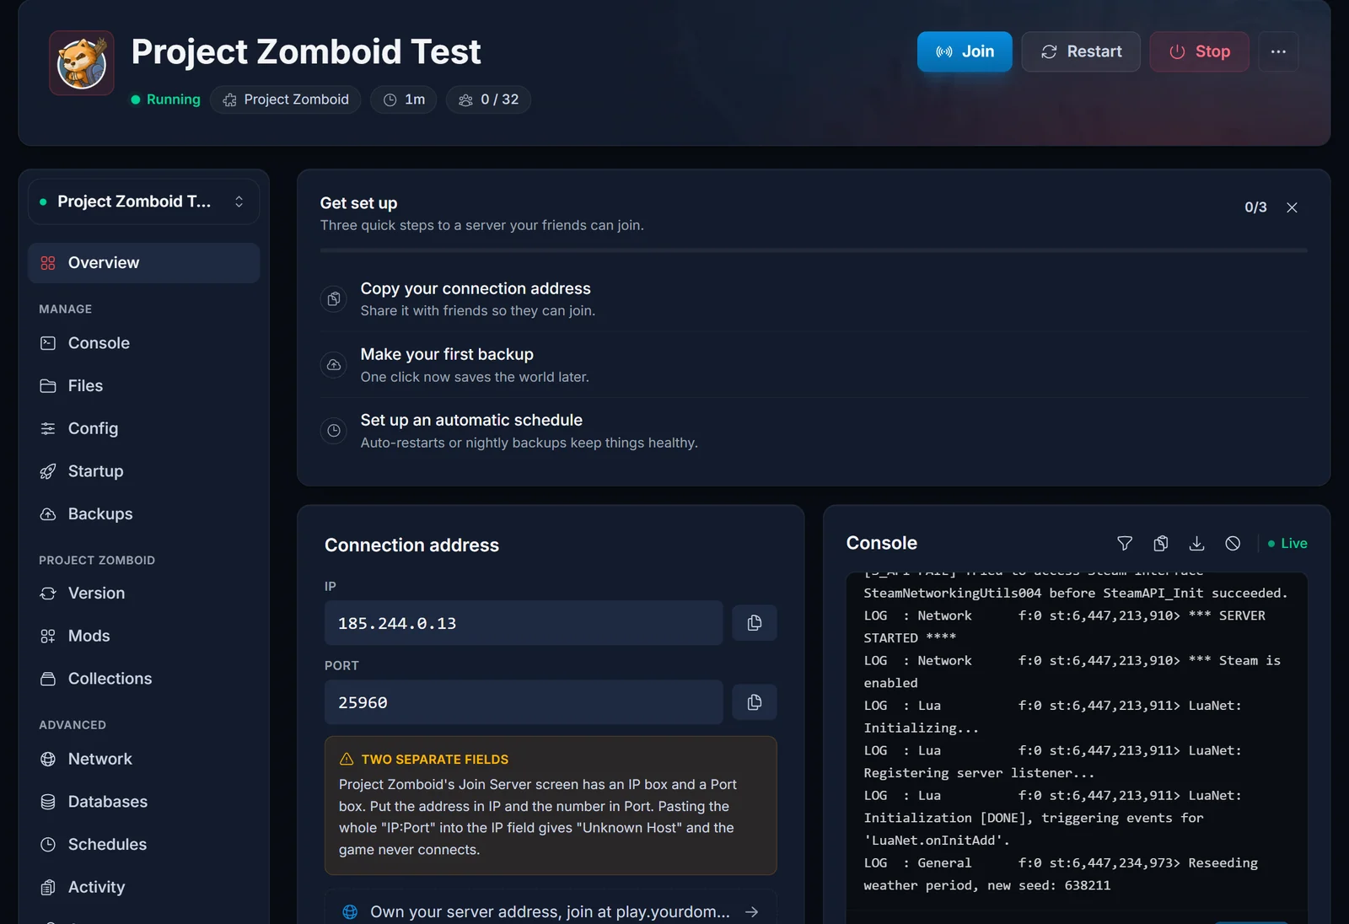This screenshot has height=924, width=1349.
Task: Click the Port field showing 25960
Action: click(x=524, y=702)
